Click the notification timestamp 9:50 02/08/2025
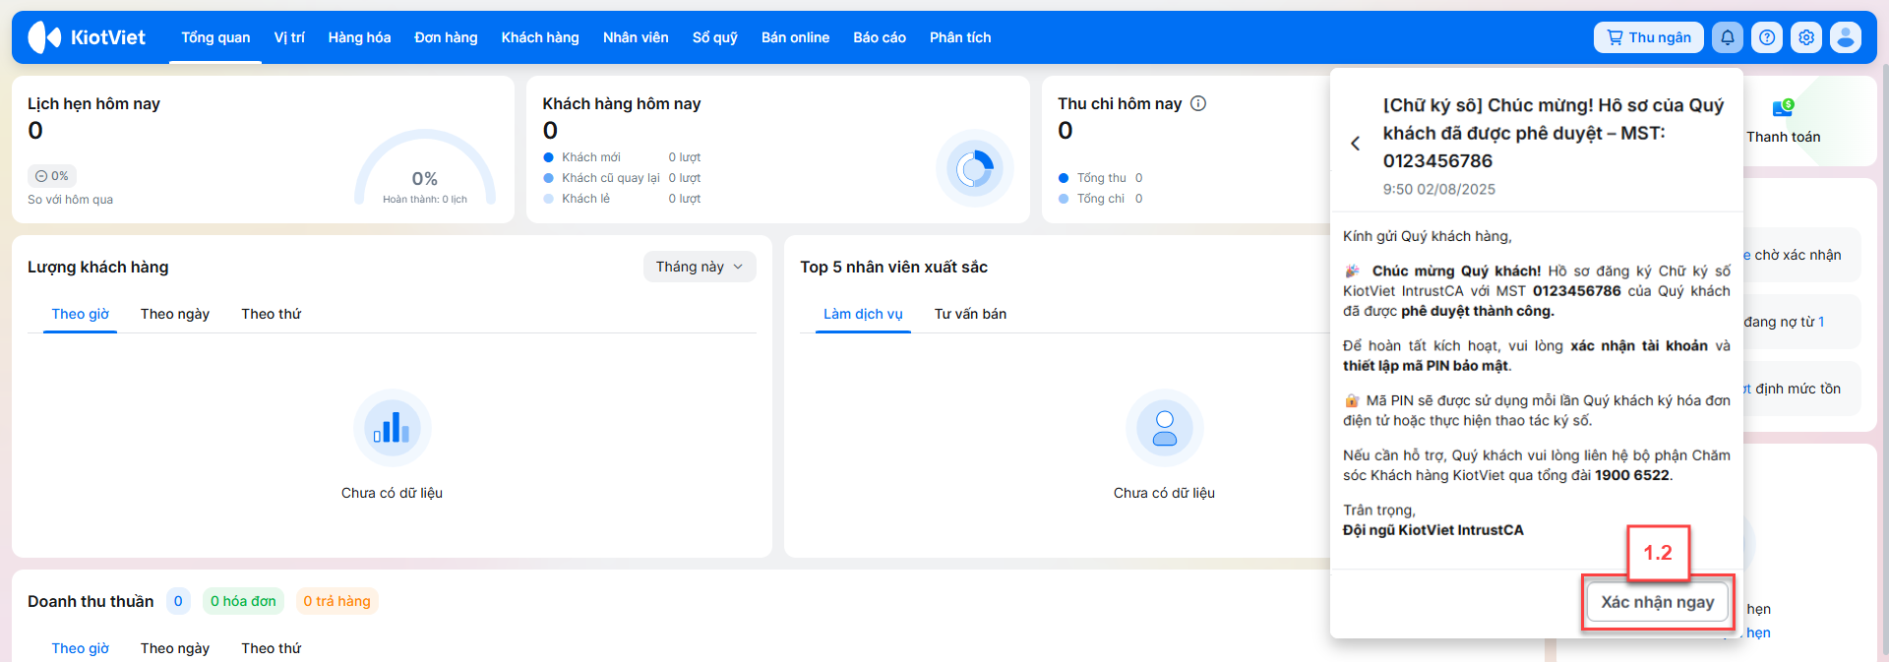 [x=1438, y=189]
